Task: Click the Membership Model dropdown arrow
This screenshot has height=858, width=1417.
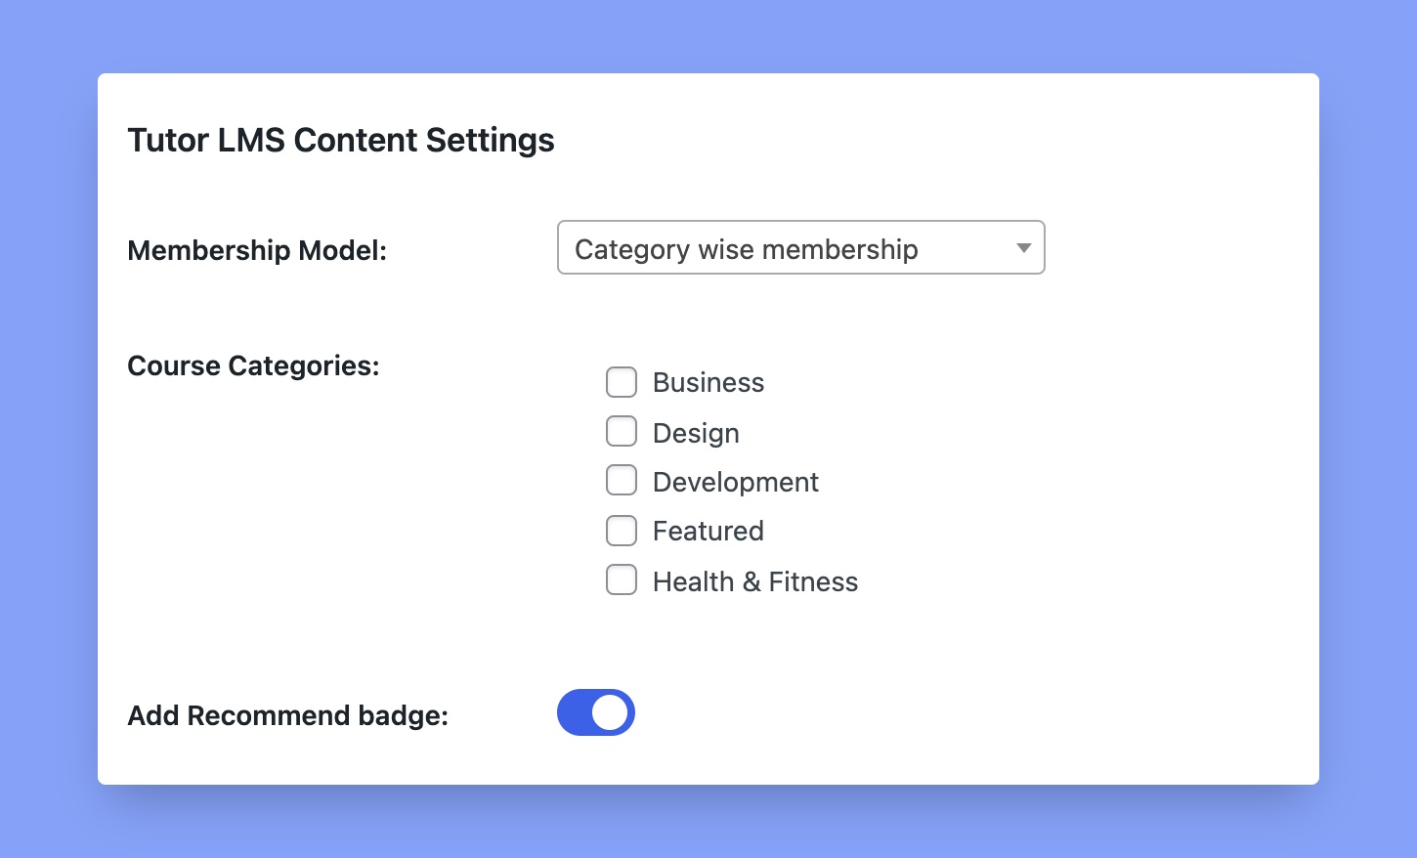Action: [x=1023, y=248]
